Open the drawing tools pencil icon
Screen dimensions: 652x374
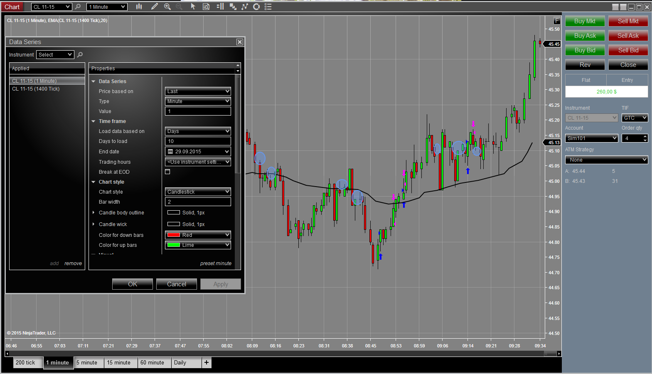click(155, 7)
